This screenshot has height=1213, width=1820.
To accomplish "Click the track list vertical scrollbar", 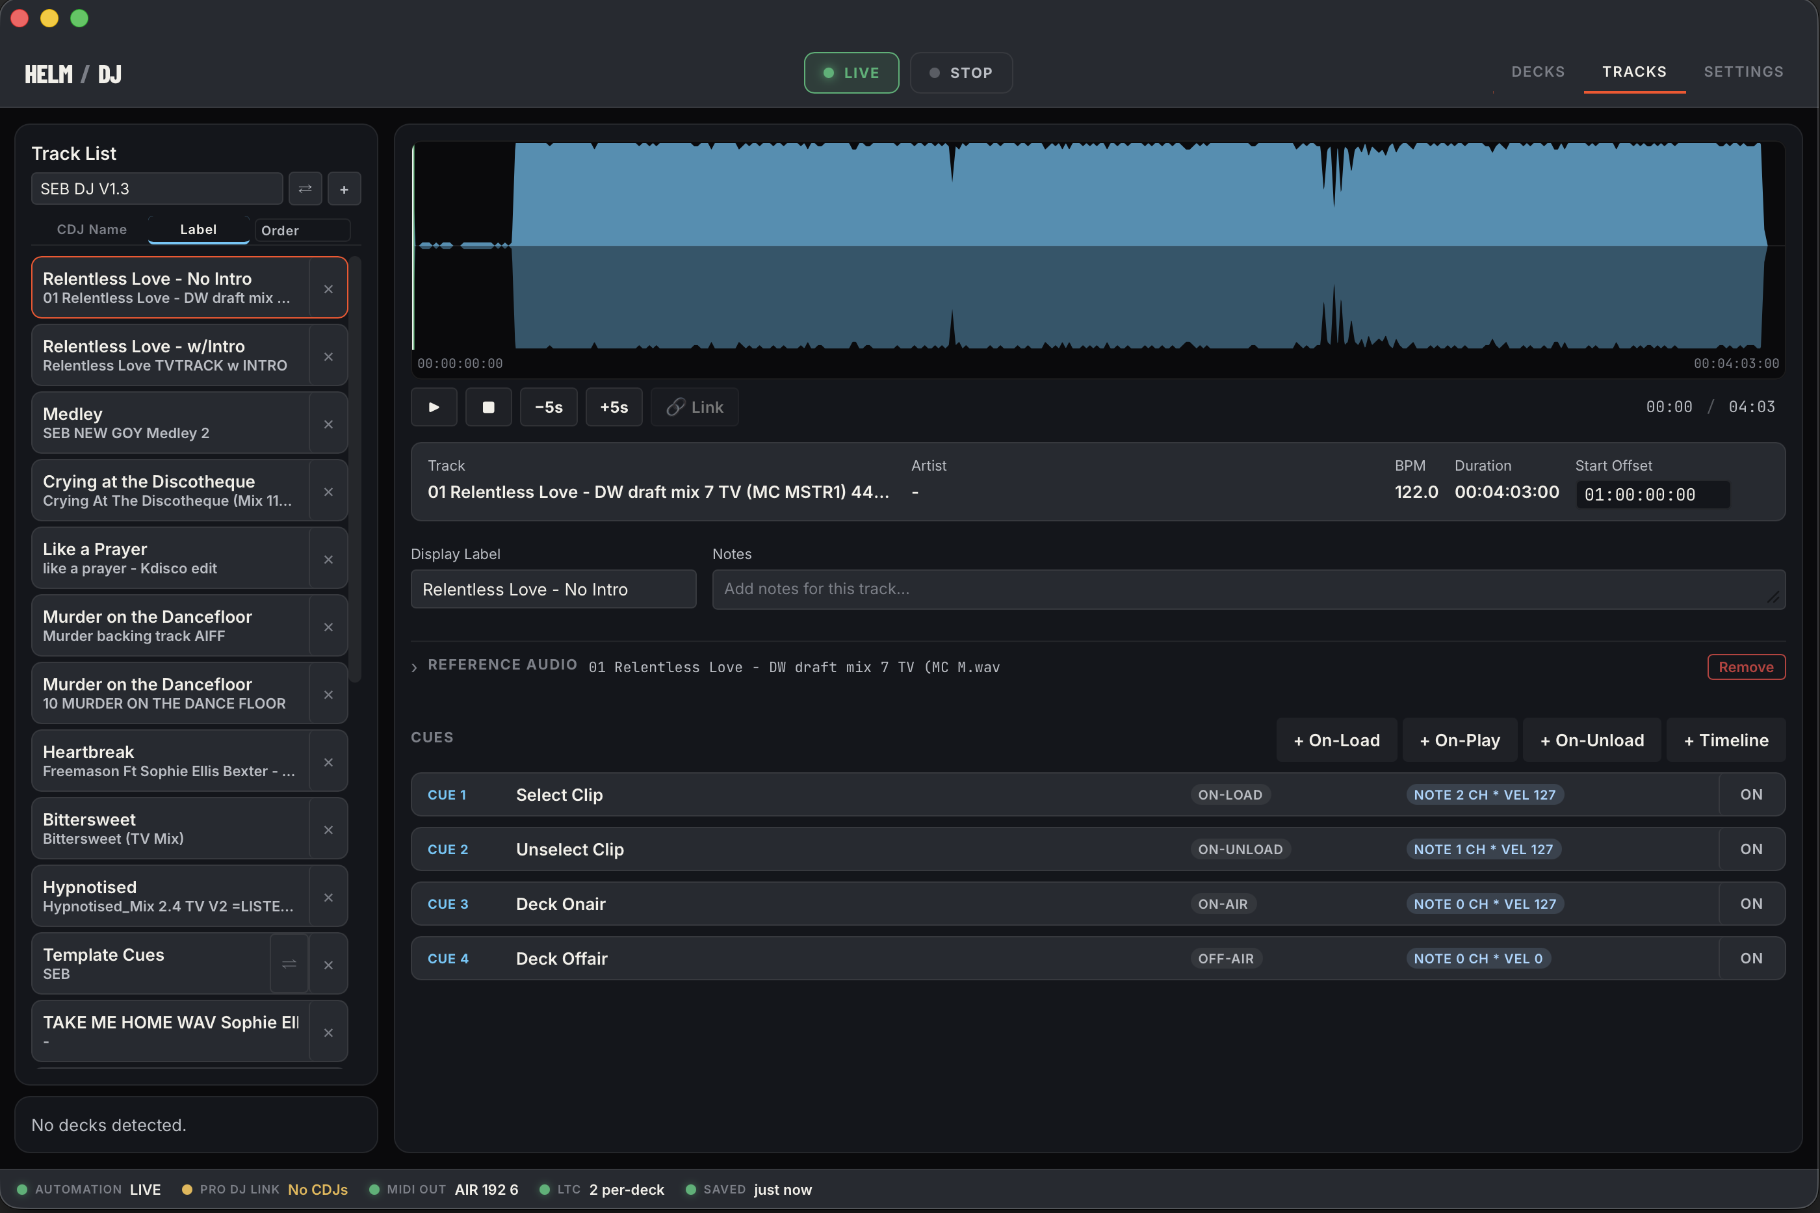I will tap(355, 469).
